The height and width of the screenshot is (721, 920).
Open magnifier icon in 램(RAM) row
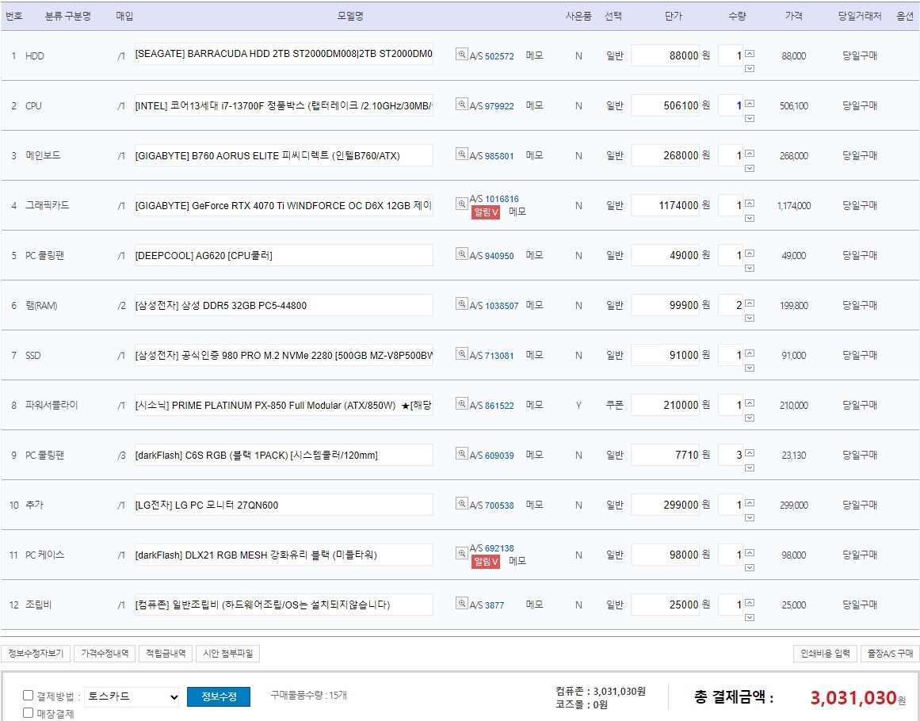(462, 303)
